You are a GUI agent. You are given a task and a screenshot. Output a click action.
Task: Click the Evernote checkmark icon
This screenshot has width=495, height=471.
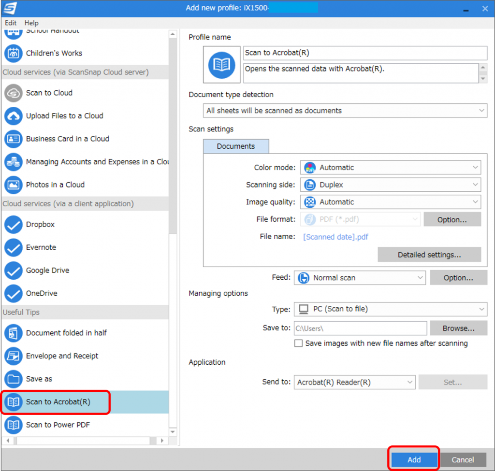pyautogui.click(x=13, y=247)
